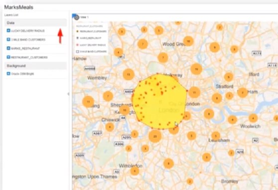Toggle visibility icon for MARKS_RESTAURANT layer

(x=8, y=48)
